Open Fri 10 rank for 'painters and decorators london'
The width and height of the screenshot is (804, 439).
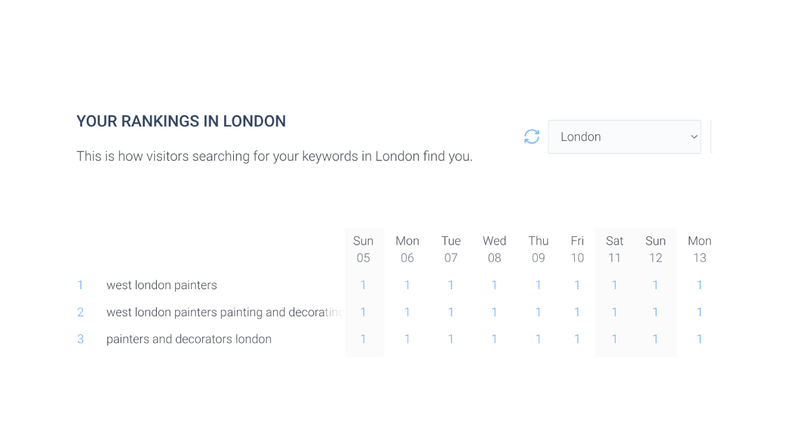[577, 340]
